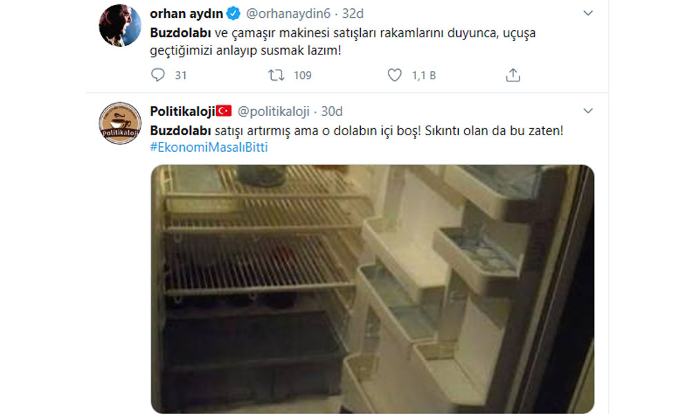Open the @politikaloji handle
This screenshot has height=414, width=690.
click(x=273, y=111)
